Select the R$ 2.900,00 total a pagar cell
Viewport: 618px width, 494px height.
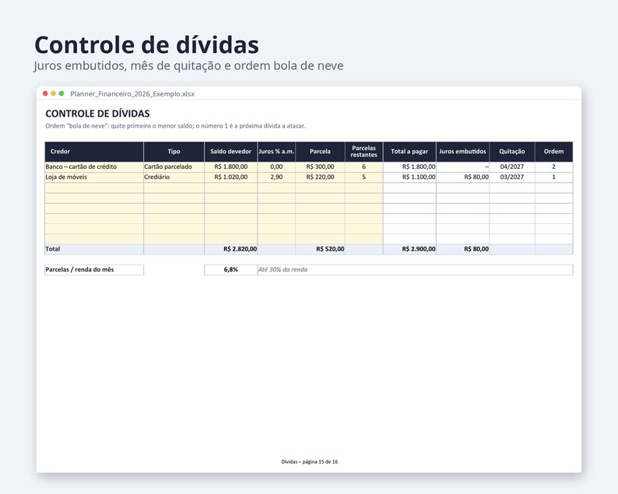point(409,250)
